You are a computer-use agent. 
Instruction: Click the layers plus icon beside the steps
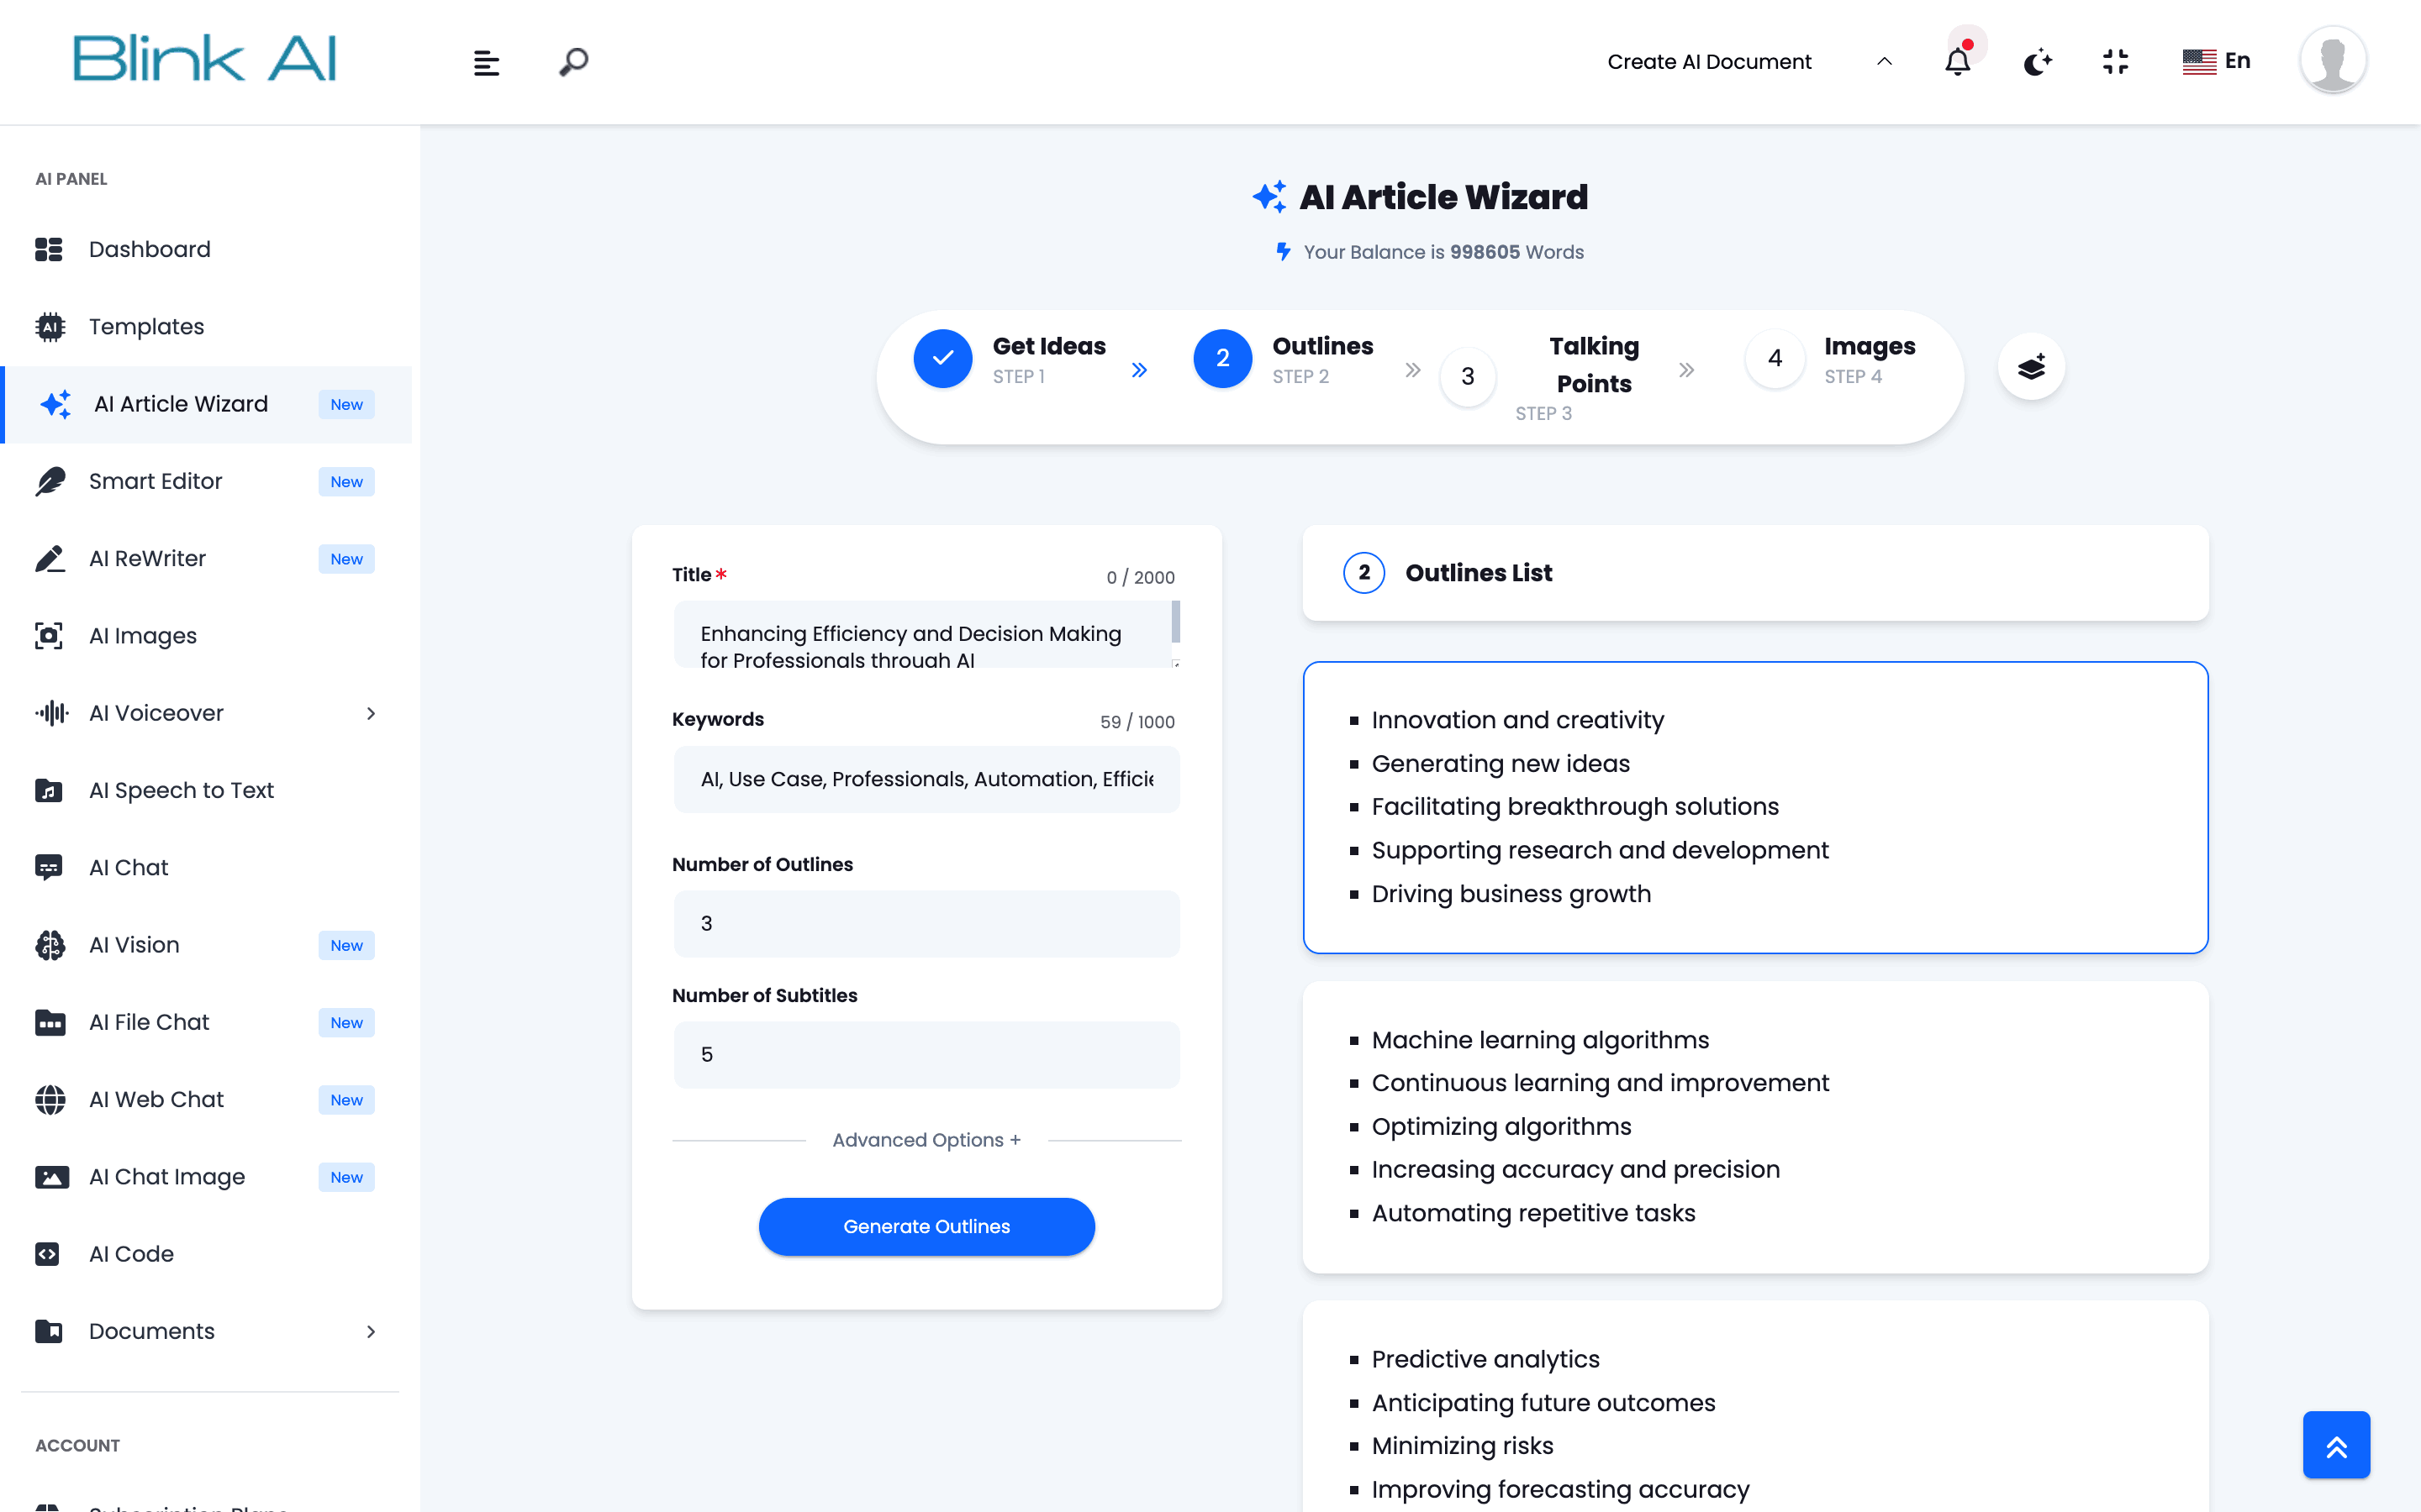pos(2031,367)
